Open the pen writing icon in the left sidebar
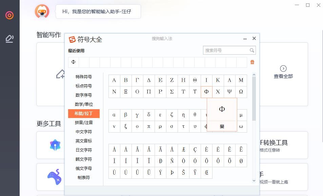Screen dimensions: 323x196 click(9, 39)
